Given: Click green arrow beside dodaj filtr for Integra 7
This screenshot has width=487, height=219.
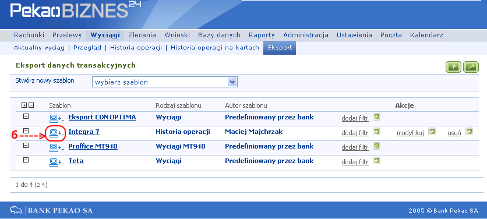Looking at the screenshot, I should [377, 132].
